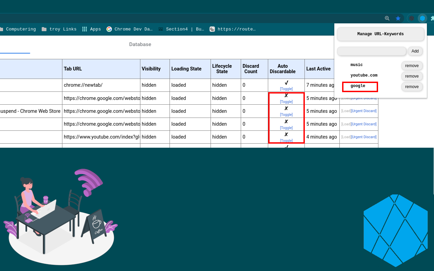Select the https://www.youtube.com/index URL cell
This screenshot has width=434, height=271.
[101, 137]
